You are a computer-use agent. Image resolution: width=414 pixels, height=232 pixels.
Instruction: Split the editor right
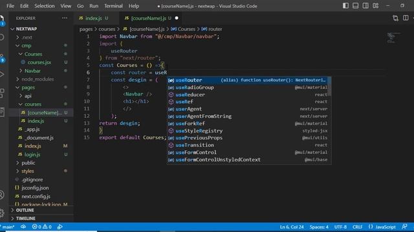coord(406,18)
